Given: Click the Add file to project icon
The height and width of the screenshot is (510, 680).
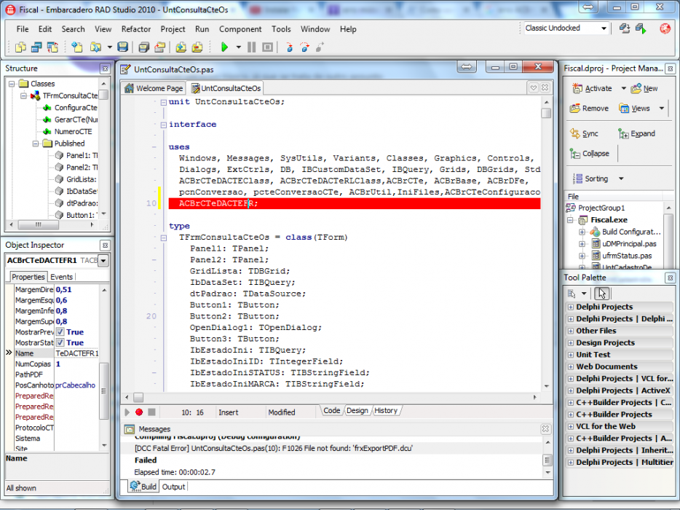Looking at the screenshot, I should [x=181, y=47].
